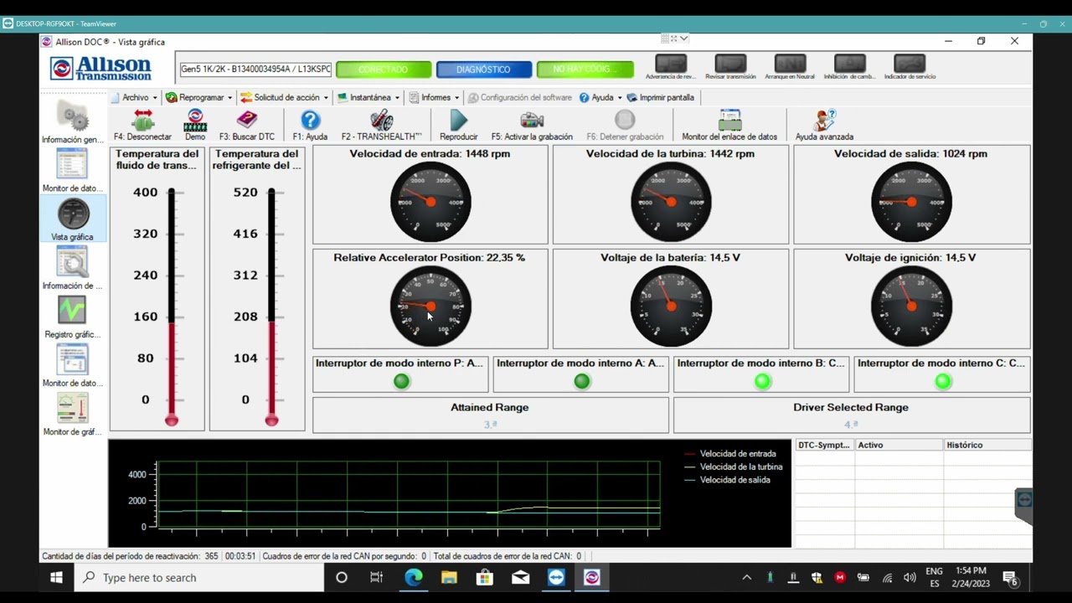Click Velocidad de la turbina legend entry

point(734,466)
